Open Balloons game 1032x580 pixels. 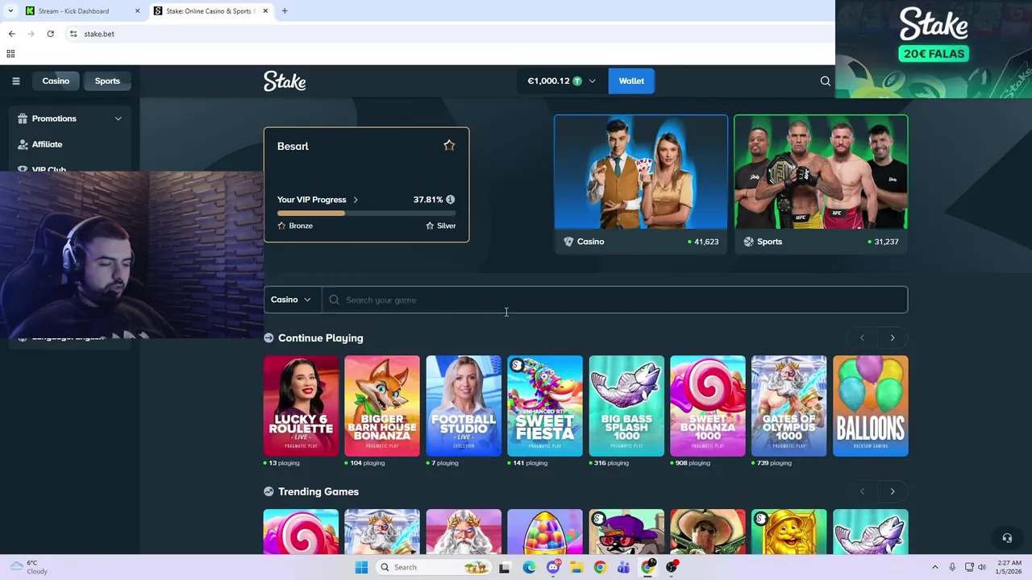pyautogui.click(x=871, y=406)
